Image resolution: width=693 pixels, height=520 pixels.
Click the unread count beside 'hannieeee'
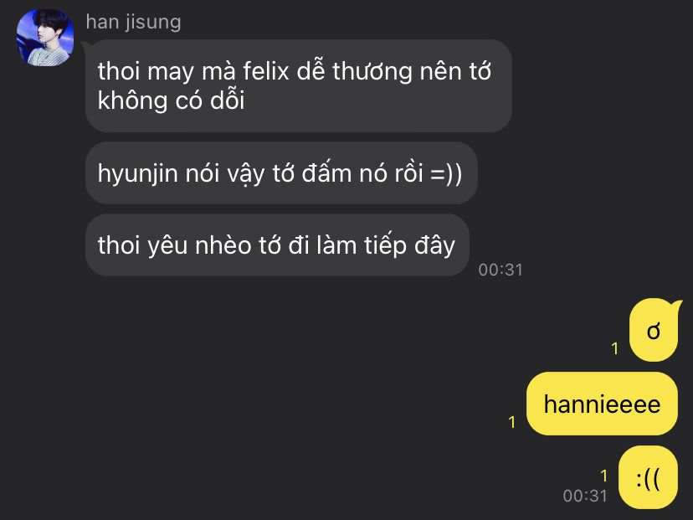511,422
